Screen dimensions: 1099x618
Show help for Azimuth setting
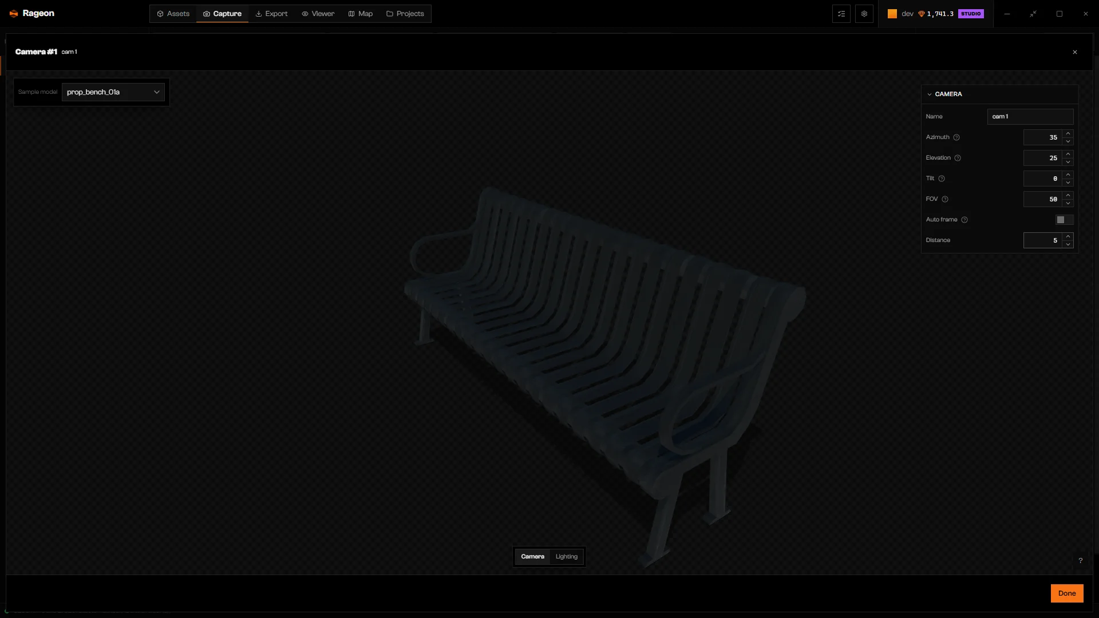pyautogui.click(x=956, y=137)
